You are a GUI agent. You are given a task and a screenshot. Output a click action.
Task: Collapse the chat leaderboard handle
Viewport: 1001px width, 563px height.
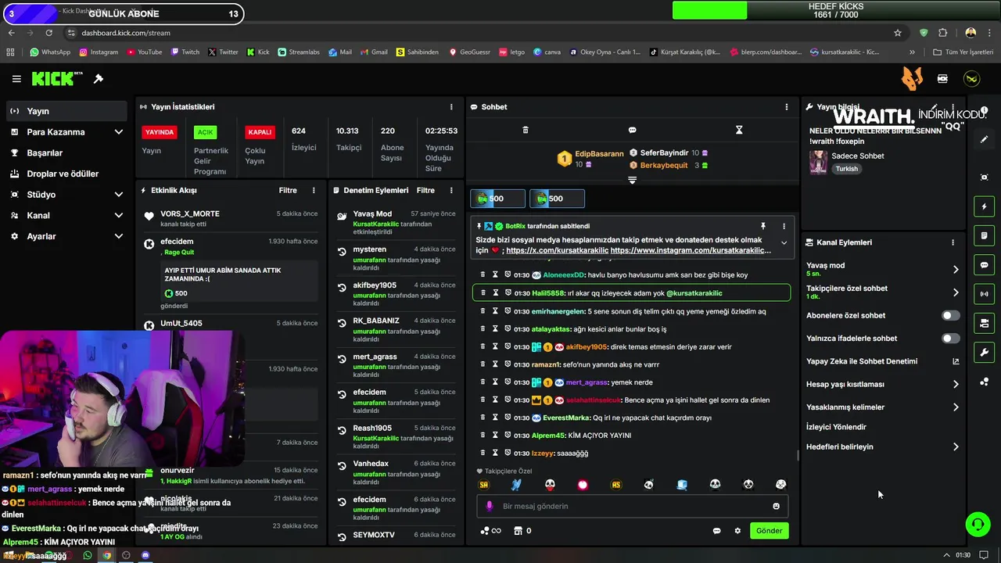tap(632, 180)
